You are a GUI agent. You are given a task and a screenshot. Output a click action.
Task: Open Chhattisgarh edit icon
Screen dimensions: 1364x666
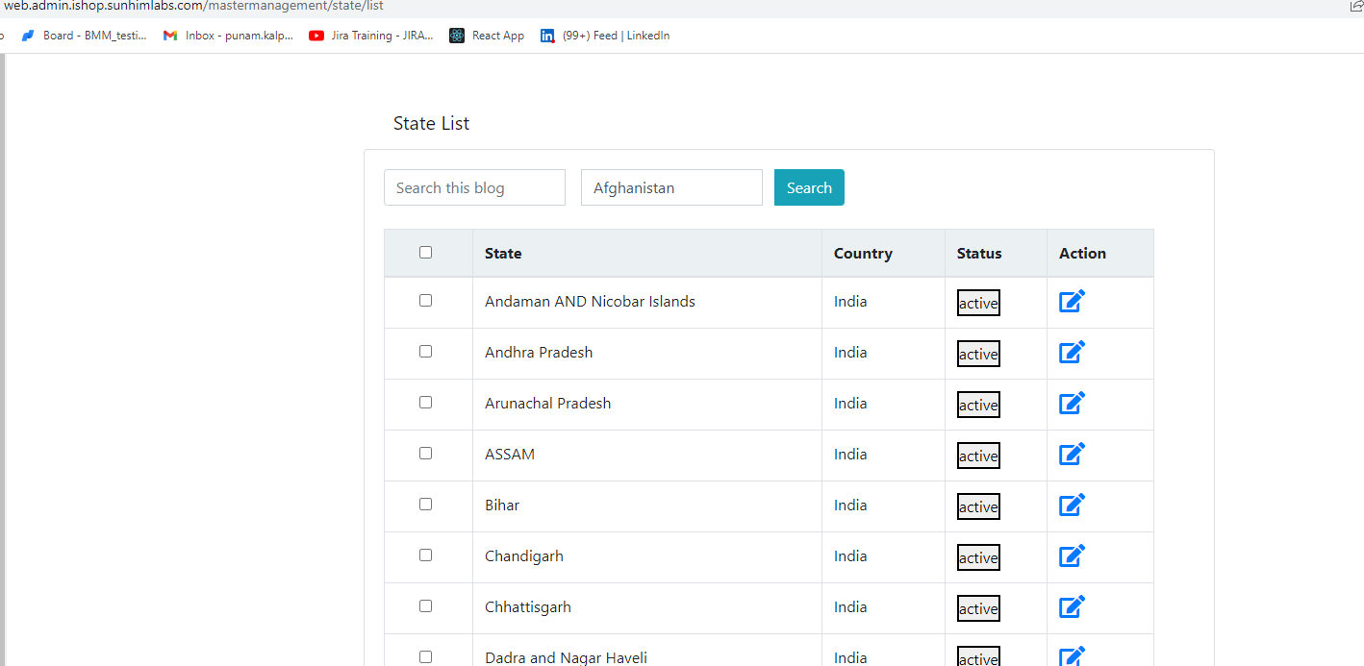(1073, 606)
